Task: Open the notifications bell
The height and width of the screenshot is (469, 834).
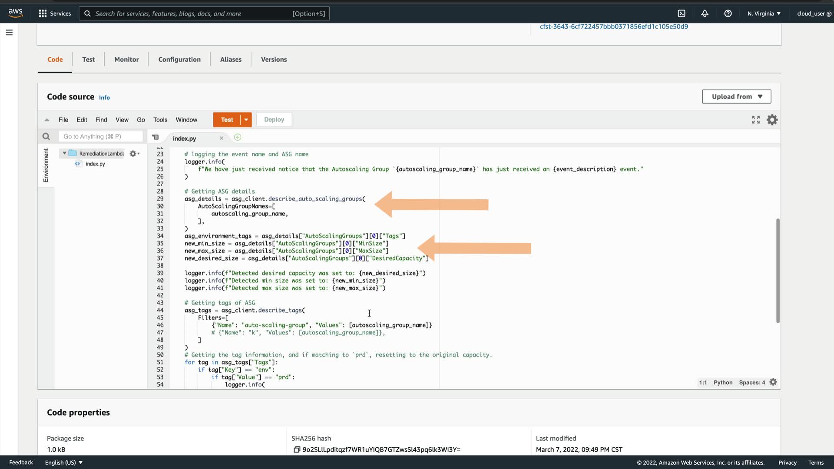Action: point(705,13)
